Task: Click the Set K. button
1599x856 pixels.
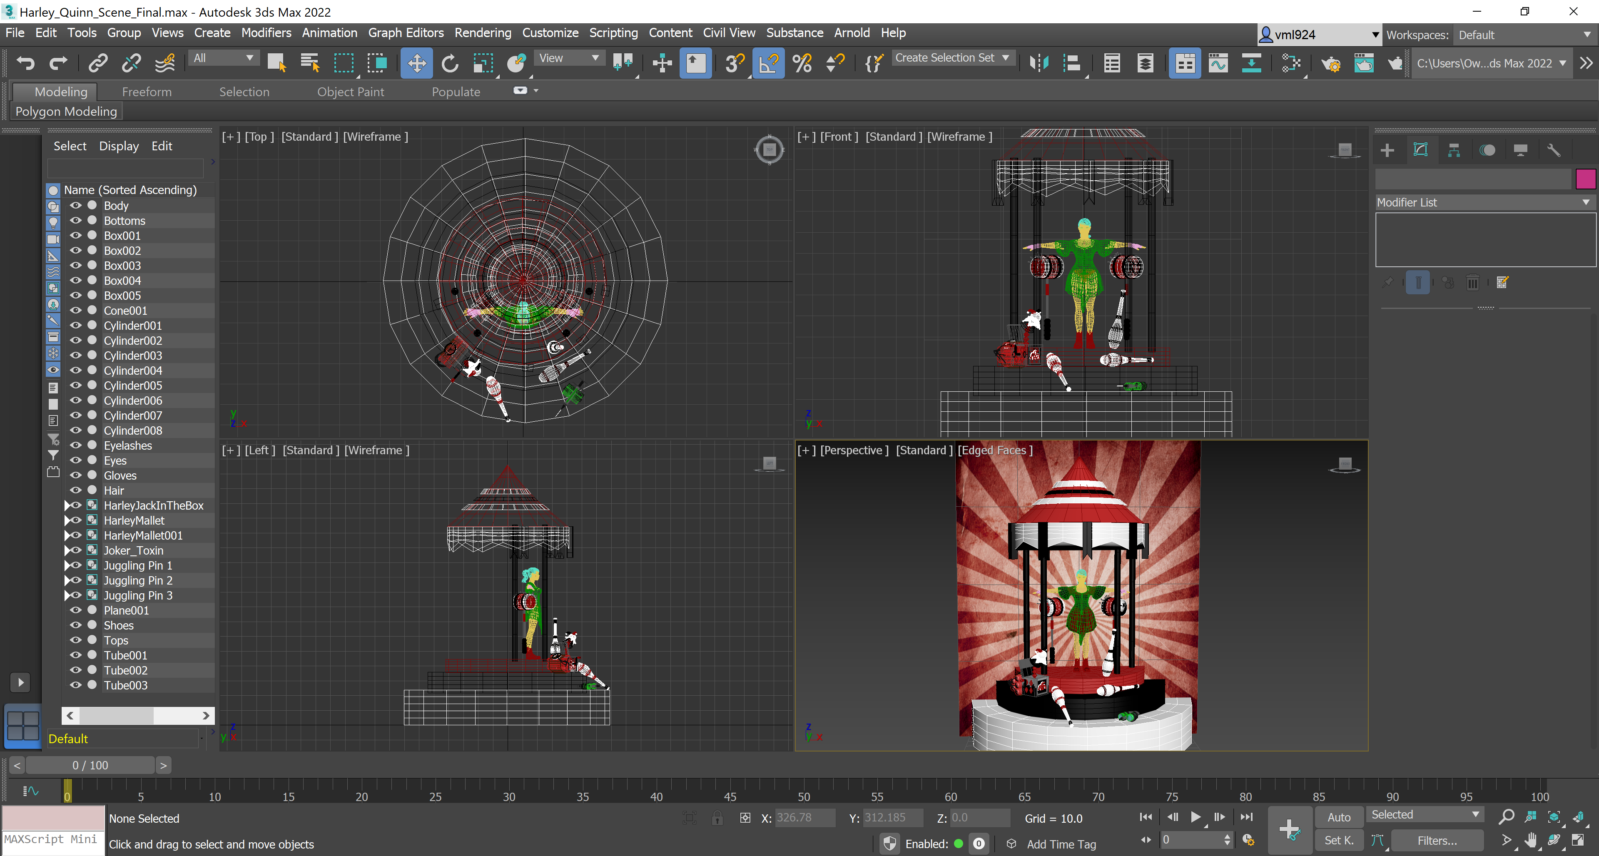Action: (x=1339, y=841)
